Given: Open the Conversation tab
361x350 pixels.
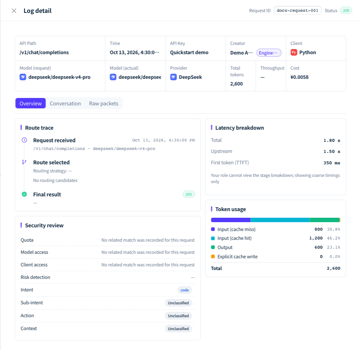Looking at the screenshot, I should pos(66,104).
